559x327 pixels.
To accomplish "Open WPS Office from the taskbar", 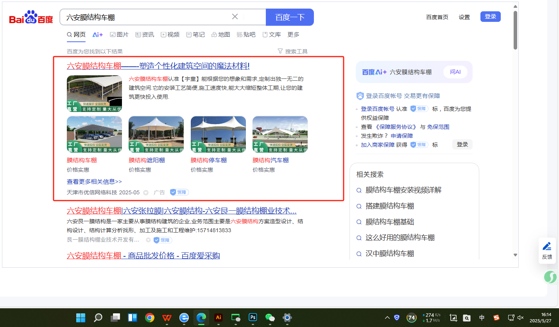I will 167,318.
